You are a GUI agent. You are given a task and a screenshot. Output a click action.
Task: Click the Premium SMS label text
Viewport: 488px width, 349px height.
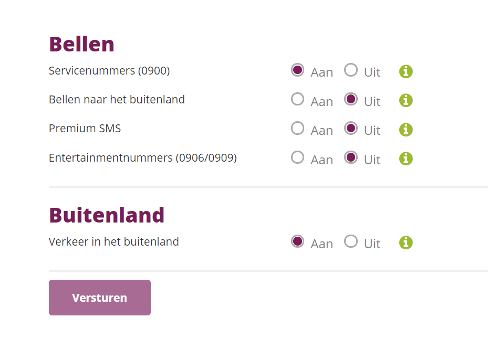[x=85, y=129]
